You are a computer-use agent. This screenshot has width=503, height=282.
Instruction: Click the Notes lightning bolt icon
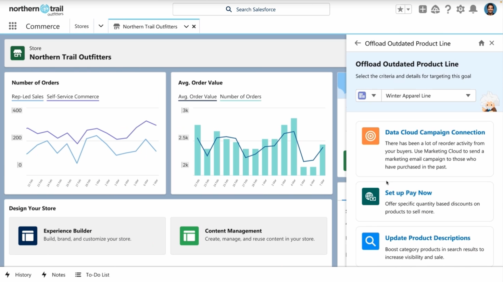coord(44,275)
